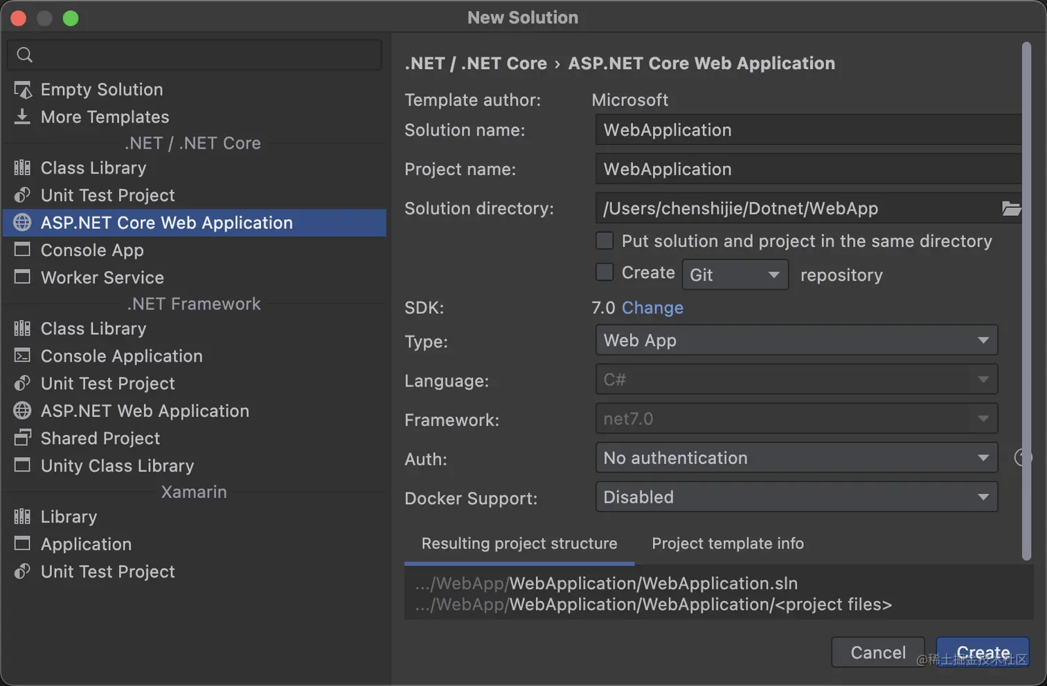Click the folder browse icon for Solution directory
Image resolution: width=1047 pixels, height=686 pixels.
click(x=1011, y=208)
